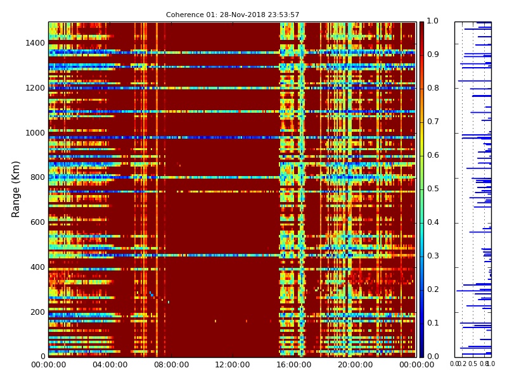Click the 200 tick label on range axis
The width and height of the screenshot is (507, 380).
37,312
